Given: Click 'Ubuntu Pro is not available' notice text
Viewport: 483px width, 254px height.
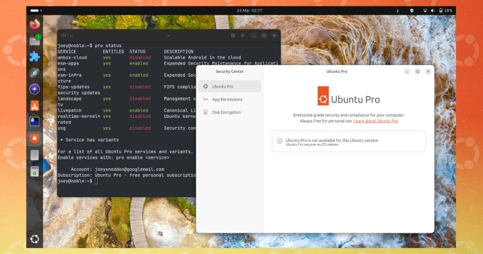Looking at the screenshot, I should coord(332,141).
